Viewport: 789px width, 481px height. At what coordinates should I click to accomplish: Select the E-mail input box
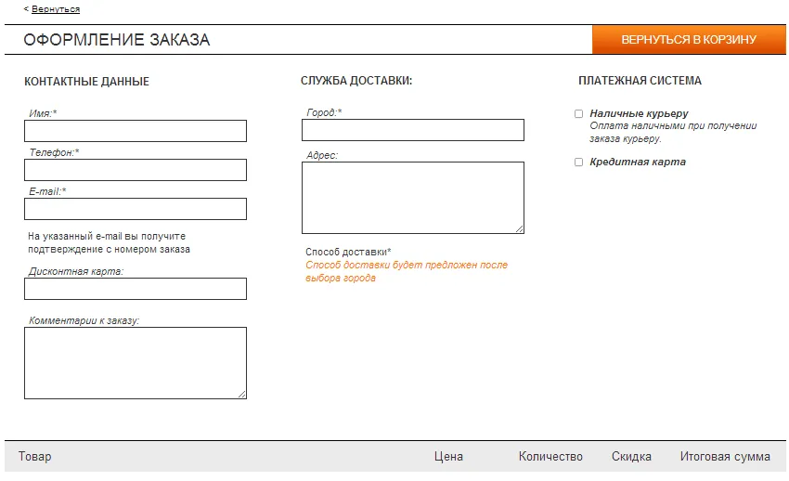click(x=136, y=209)
